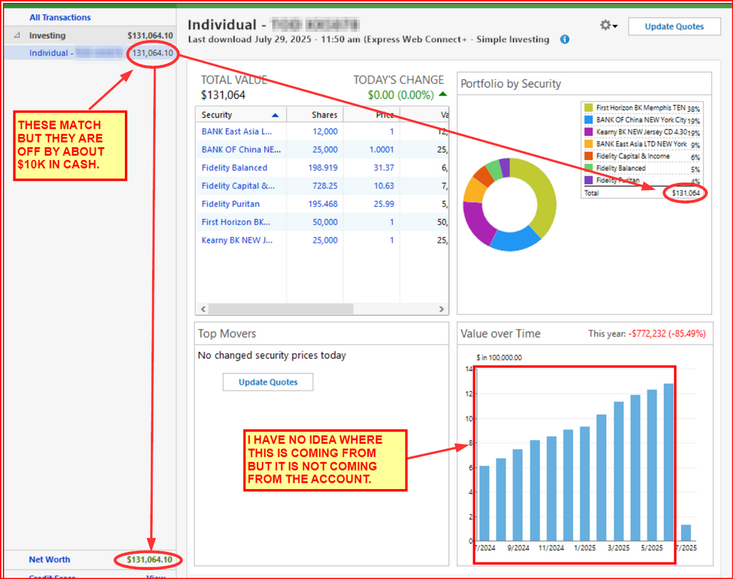Viewport: 733px width, 579px height.
Task: Click the blue donut chart segment
Action: coord(515,240)
